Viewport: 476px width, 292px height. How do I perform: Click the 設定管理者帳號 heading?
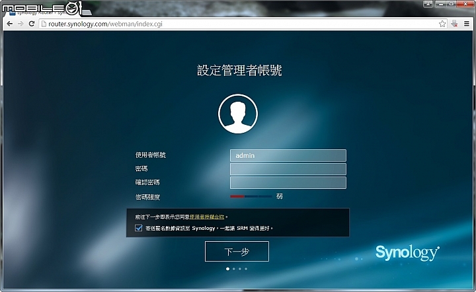pos(239,70)
